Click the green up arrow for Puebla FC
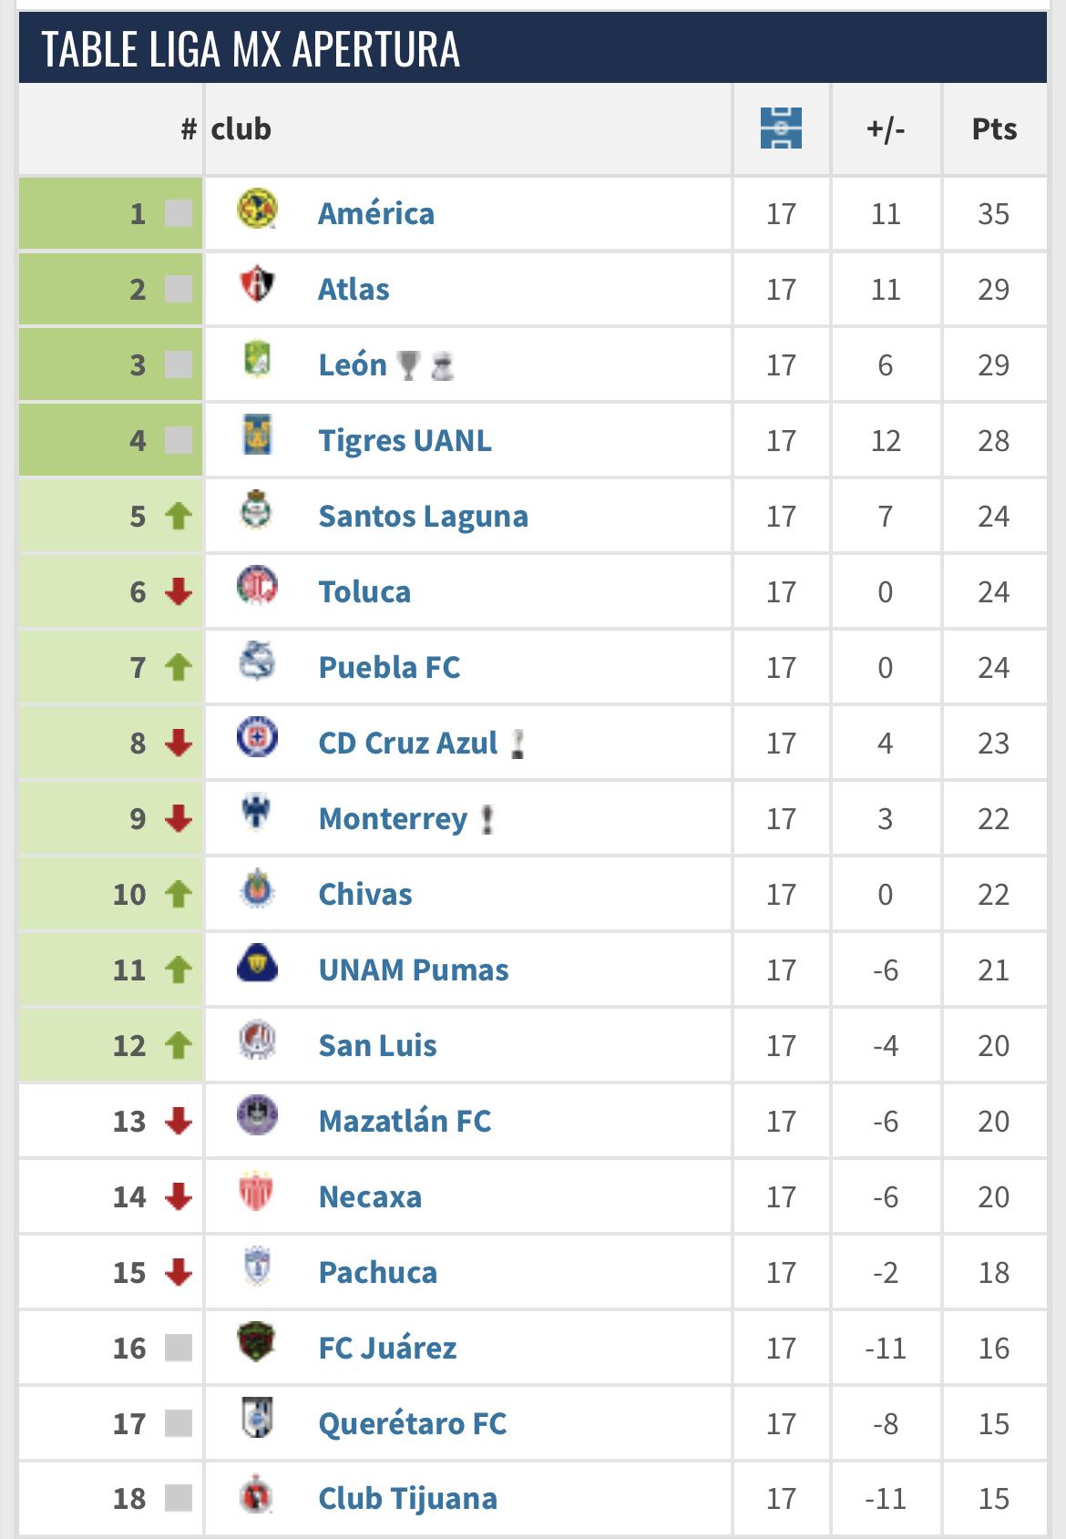 [179, 667]
